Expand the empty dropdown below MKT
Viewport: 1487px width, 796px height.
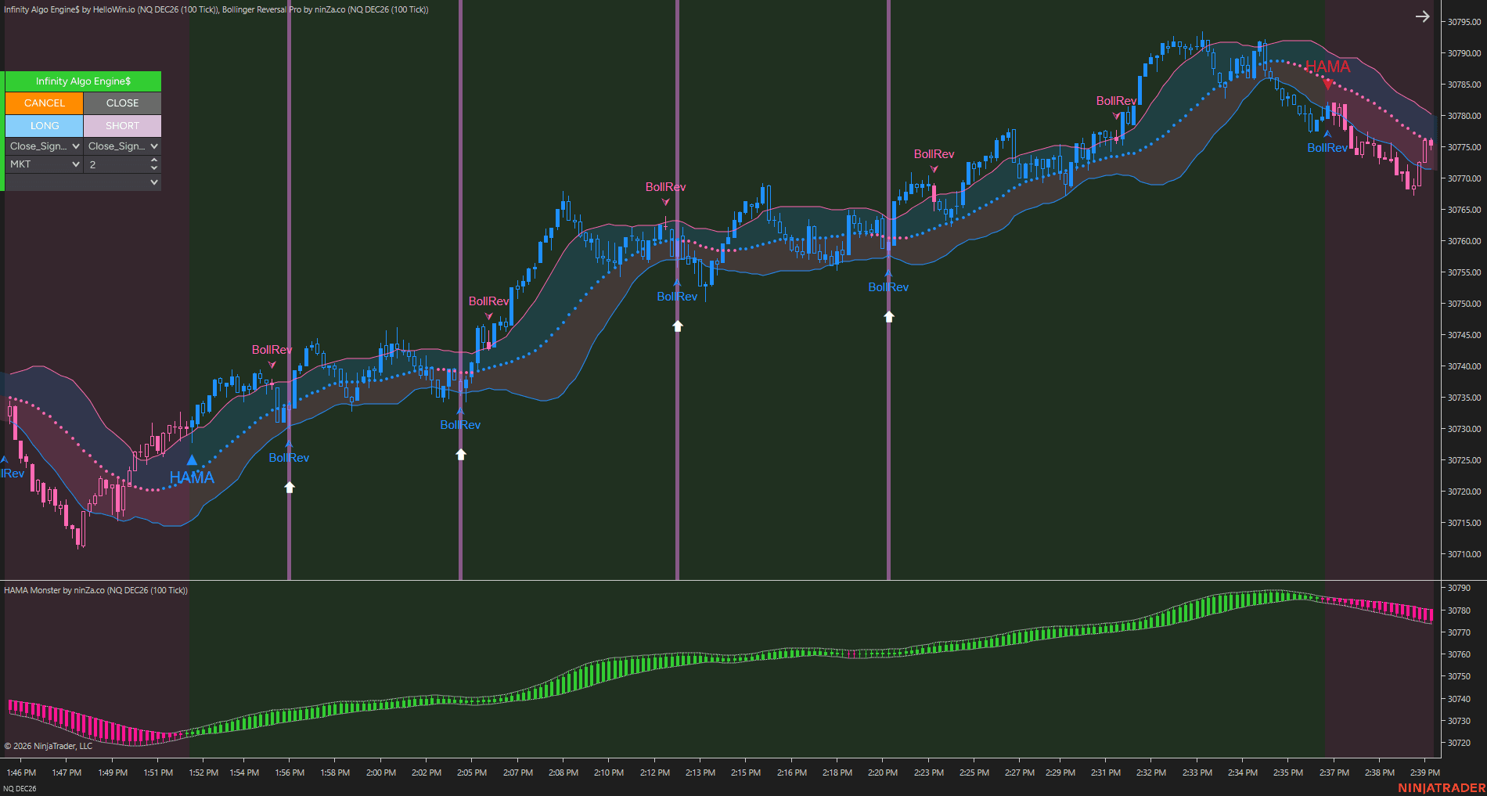click(x=83, y=182)
